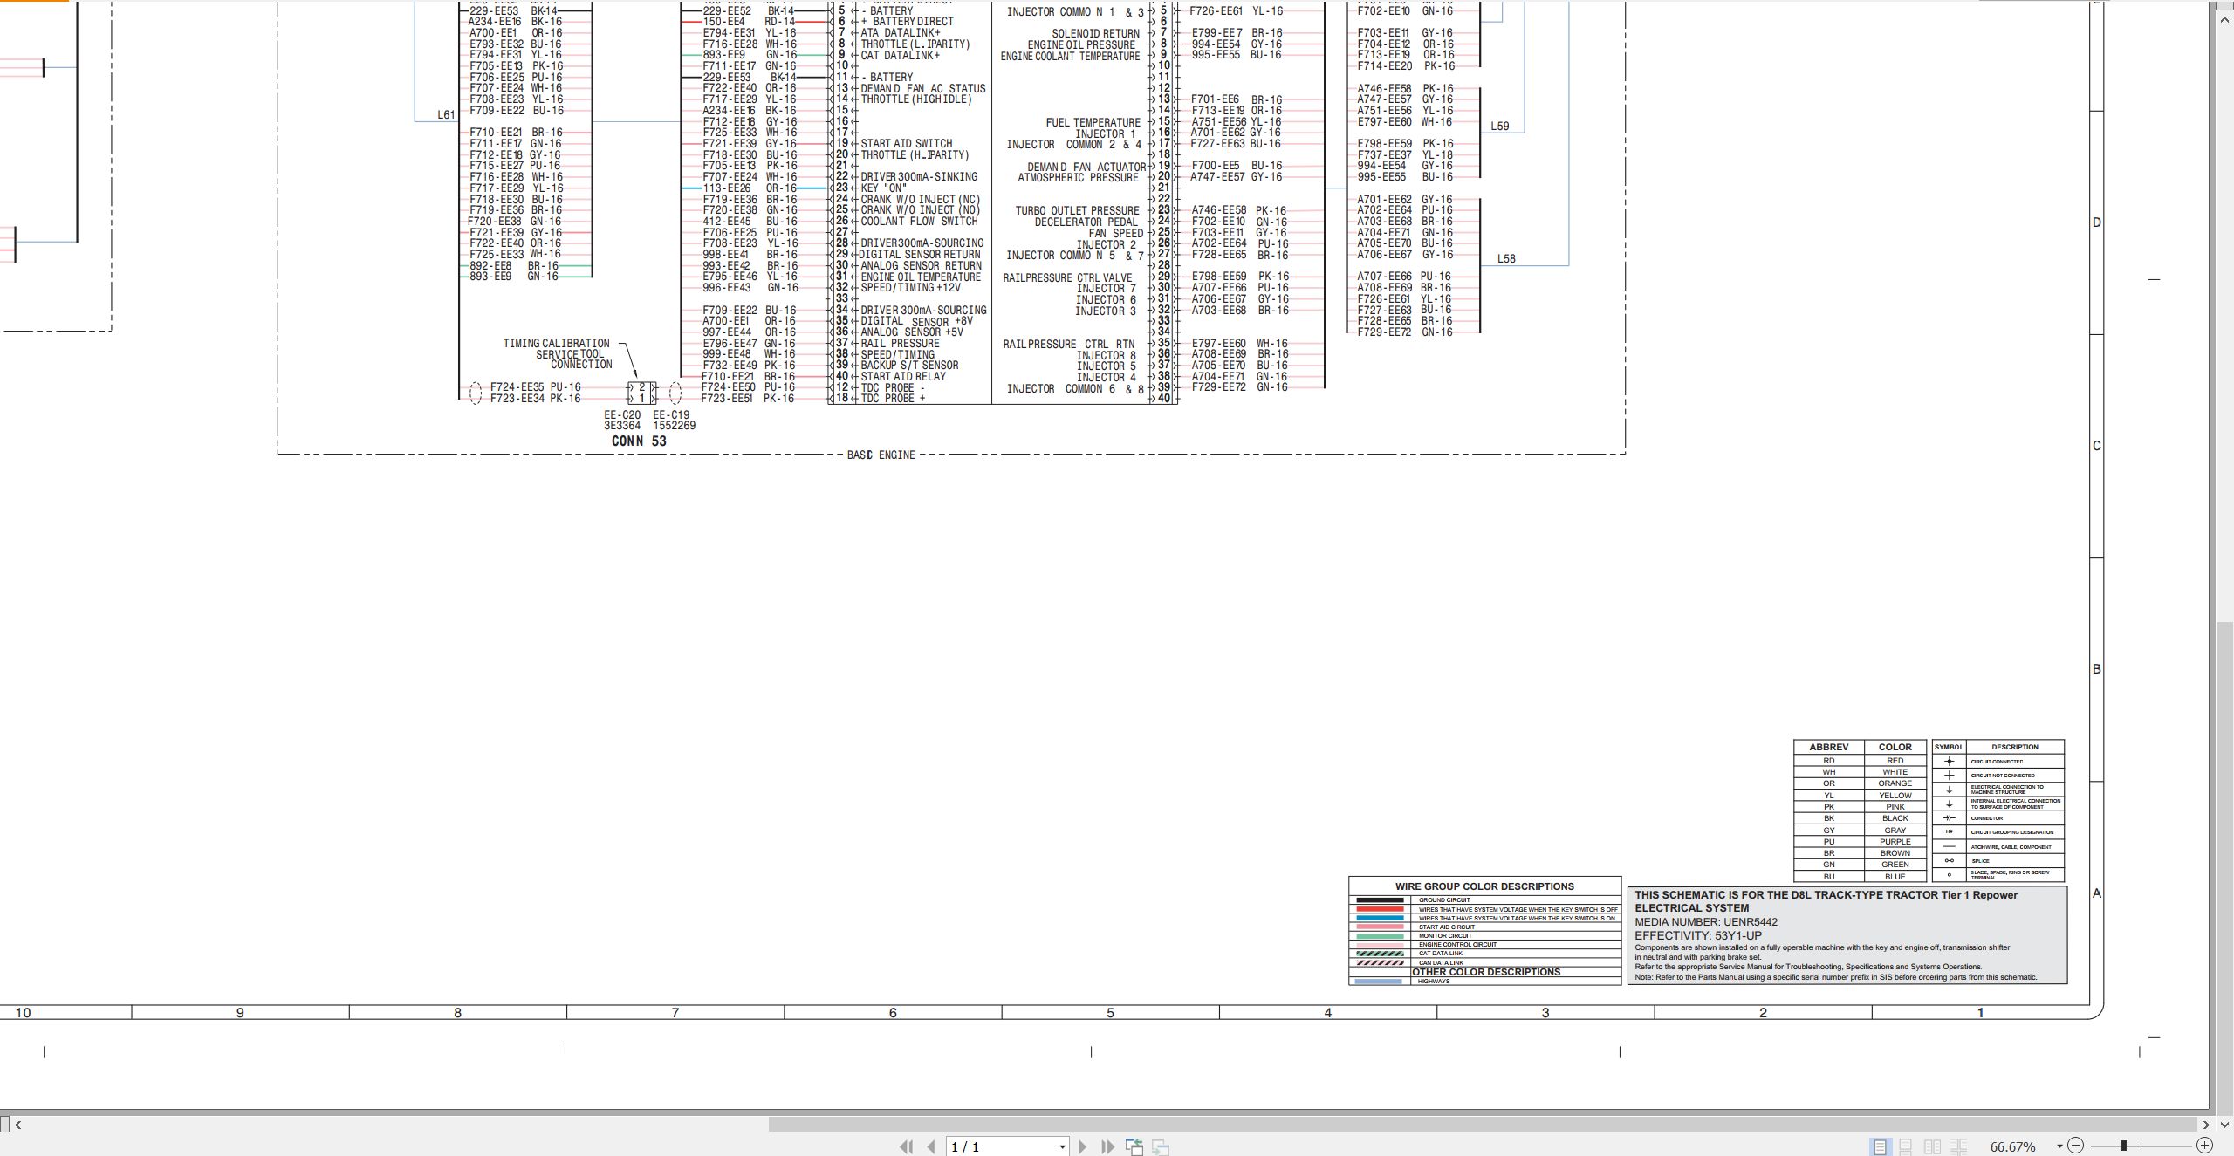Click the DECELERATOR PEDAL label

click(1086, 222)
